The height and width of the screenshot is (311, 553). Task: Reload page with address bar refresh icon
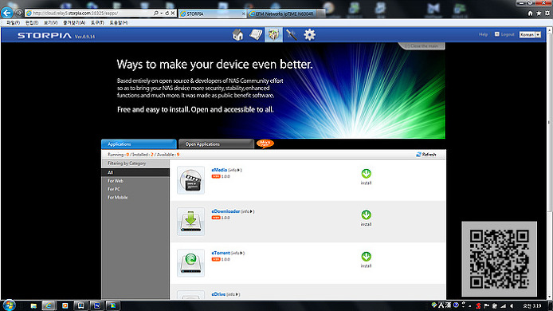(x=167, y=13)
